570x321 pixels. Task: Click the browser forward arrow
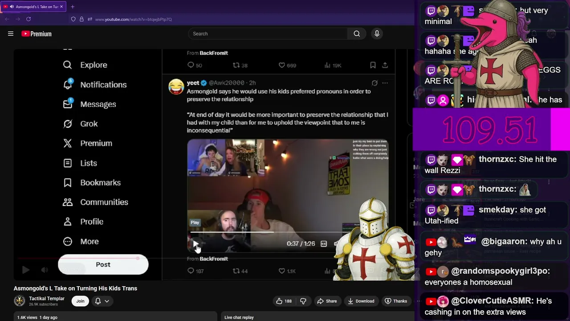point(17,19)
